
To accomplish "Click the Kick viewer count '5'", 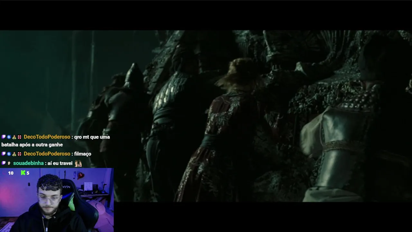I will (28, 173).
